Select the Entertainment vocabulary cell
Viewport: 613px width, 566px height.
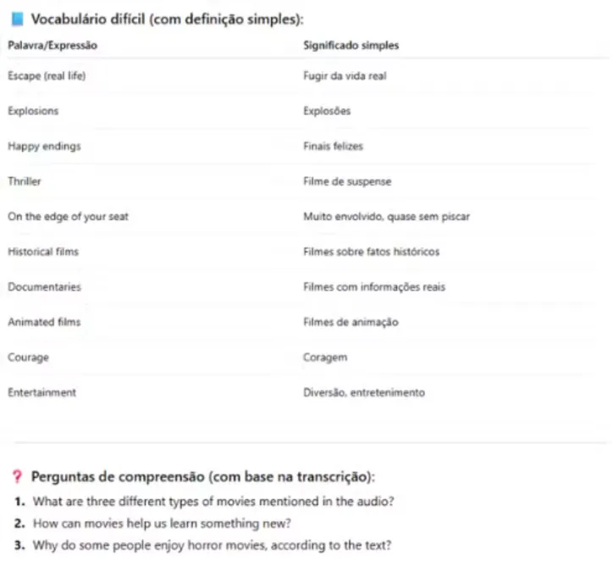click(x=41, y=393)
